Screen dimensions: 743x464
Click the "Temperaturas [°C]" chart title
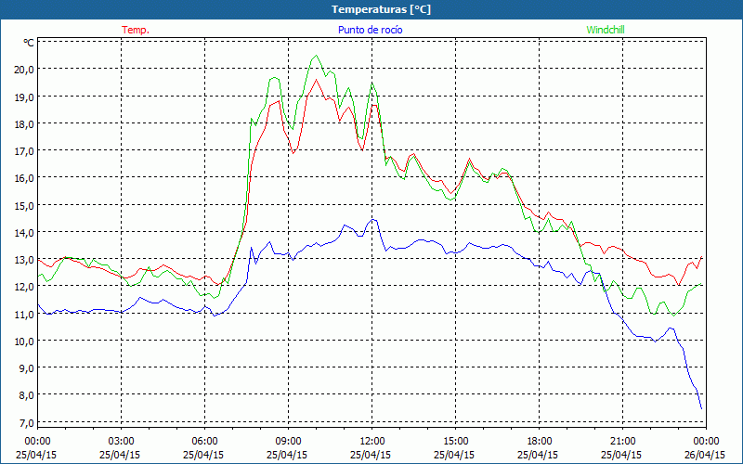point(381,9)
